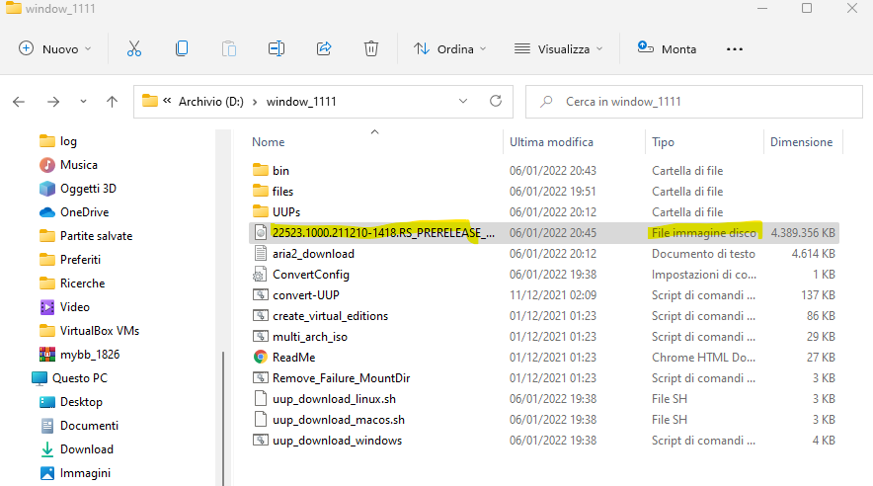Click the Share icon in toolbar
Viewport: 873px width, 486px height.
click(x=324, y=48)
